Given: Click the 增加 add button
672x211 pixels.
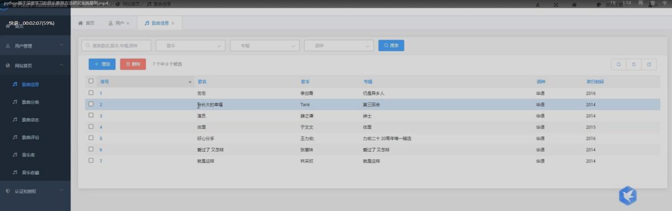Looking at the screenshot, I should (102, 64).
